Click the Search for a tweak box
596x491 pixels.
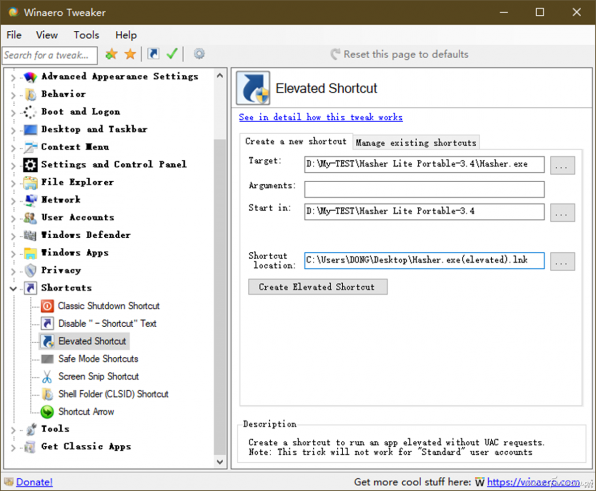[50, 55]
